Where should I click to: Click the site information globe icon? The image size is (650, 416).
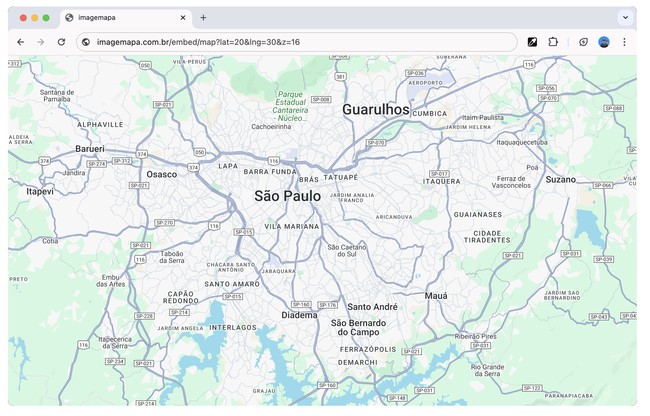[x=86, y=42]
